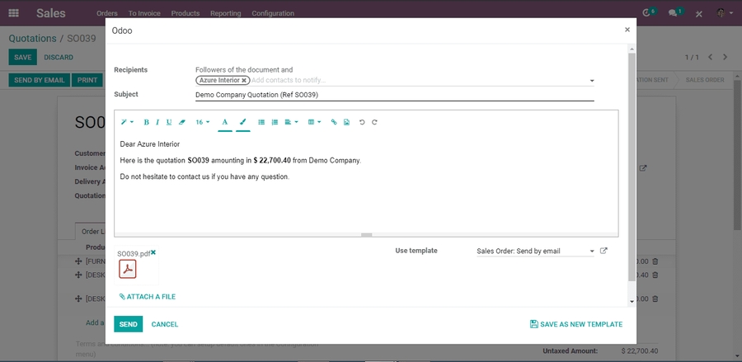Insert an unordered bullet list
Viewport: 742px width, 362px height.
(261, 122)
